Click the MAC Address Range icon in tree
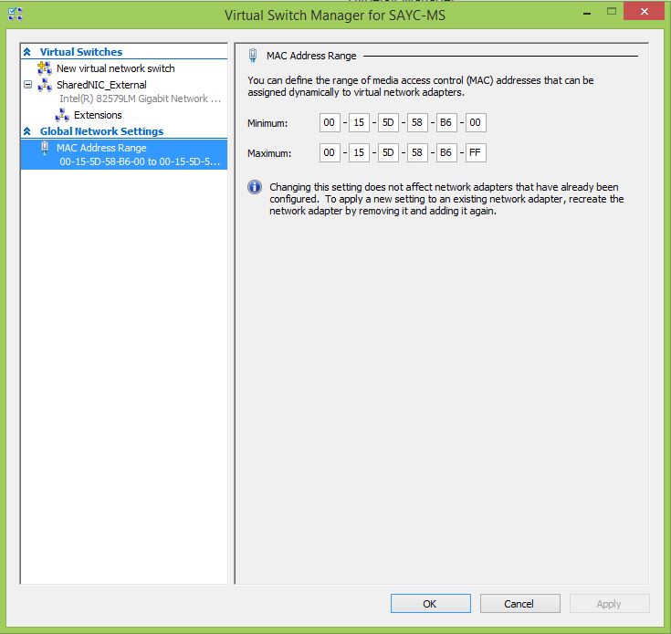This screenshot has height=634, width=671. click(x=45, y=148)
